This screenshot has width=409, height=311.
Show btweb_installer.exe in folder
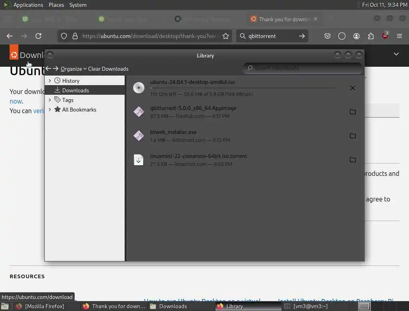coord(353,136)
